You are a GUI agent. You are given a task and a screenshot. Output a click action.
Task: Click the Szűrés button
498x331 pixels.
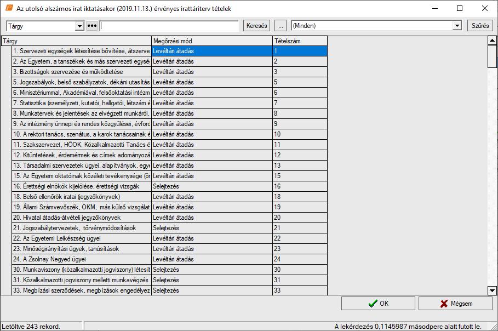(480, 26)
